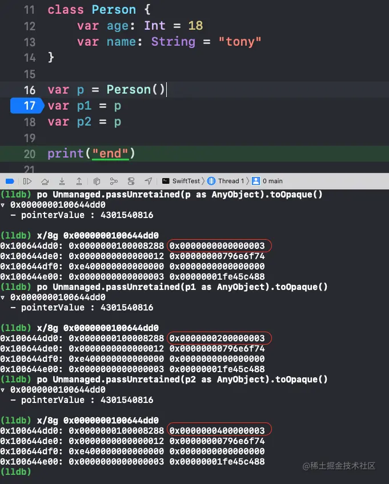Open the Debug Memory Graph tool
Image resolution: width=389 pixels, height=484 pixels.
114,181
